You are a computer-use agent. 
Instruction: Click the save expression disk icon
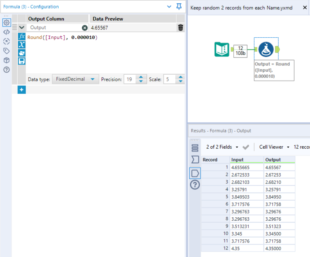click(22, 61)
